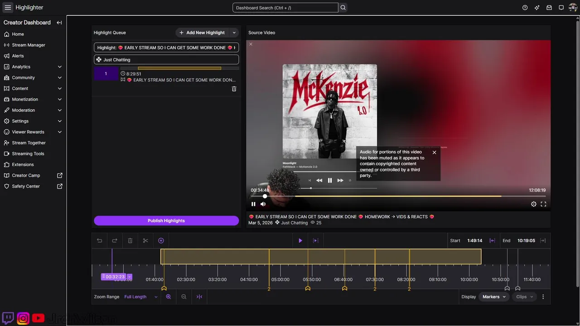This screenshot has height=326, width=580.
Task: Open the timeline three-dot options menu
Action: tap(543, 297)
